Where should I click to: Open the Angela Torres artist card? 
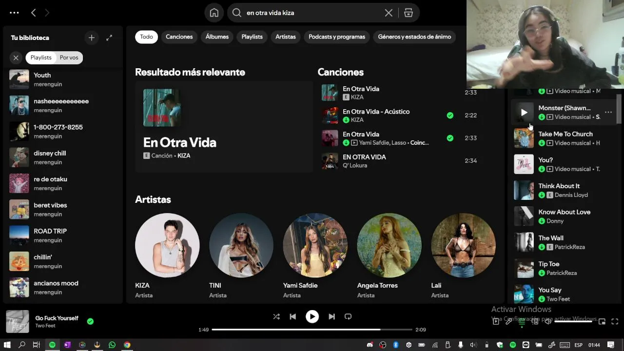389,256
